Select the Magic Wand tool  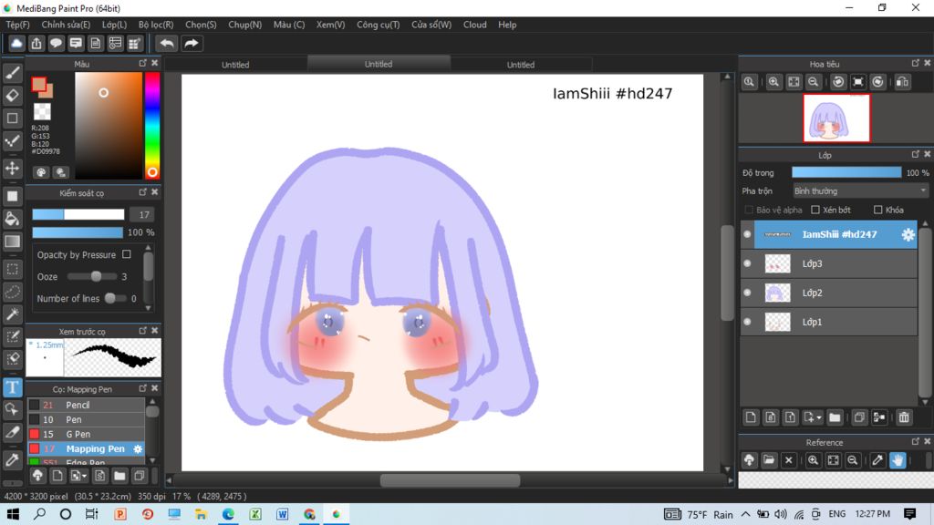coord(13,314)
